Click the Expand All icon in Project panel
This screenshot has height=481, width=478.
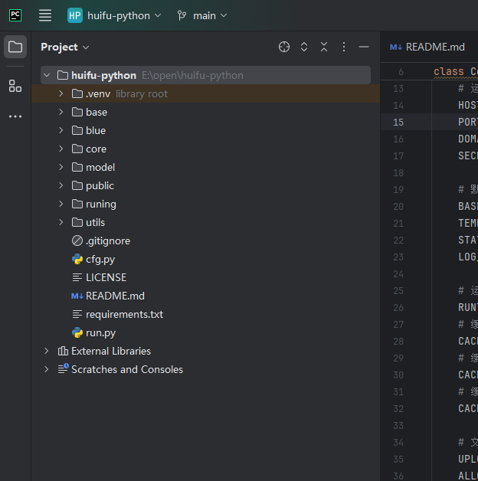coord(304,47)
